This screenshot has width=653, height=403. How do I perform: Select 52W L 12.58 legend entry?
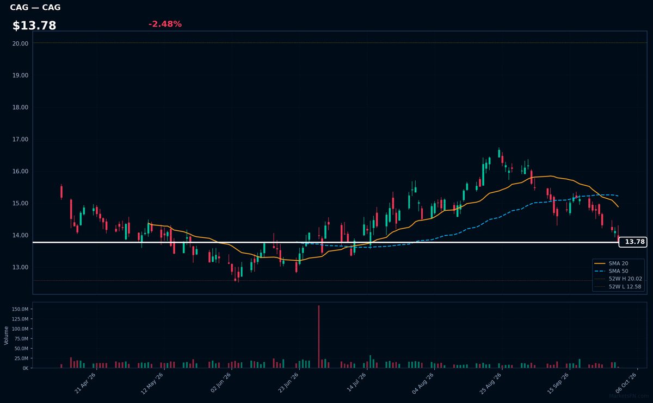[618, 286]
